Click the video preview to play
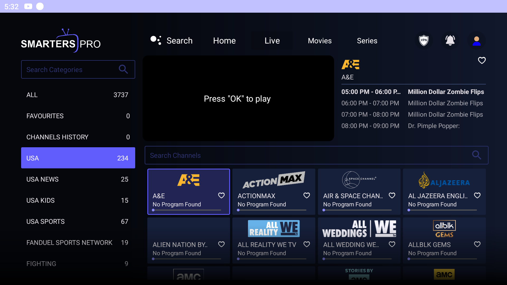The width and height of the screenshot is (507, 285). coord(238,98)
